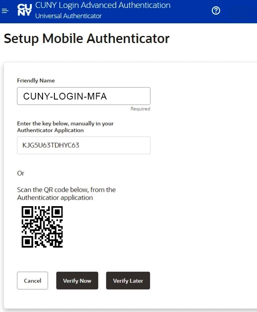This screenshot has width=257, height=312.
Task: Click the manual key entry instruction label
Action: 65,127
